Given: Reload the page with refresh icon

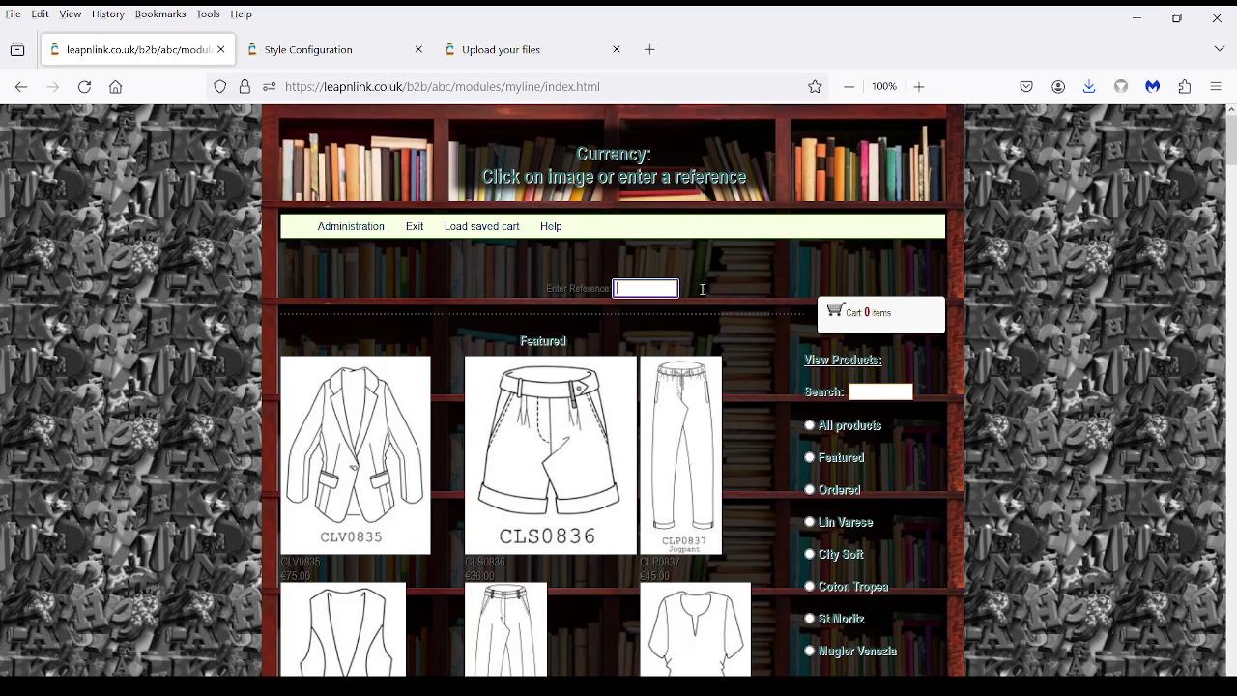Looking at the screenshot, I should pos(84,87).
